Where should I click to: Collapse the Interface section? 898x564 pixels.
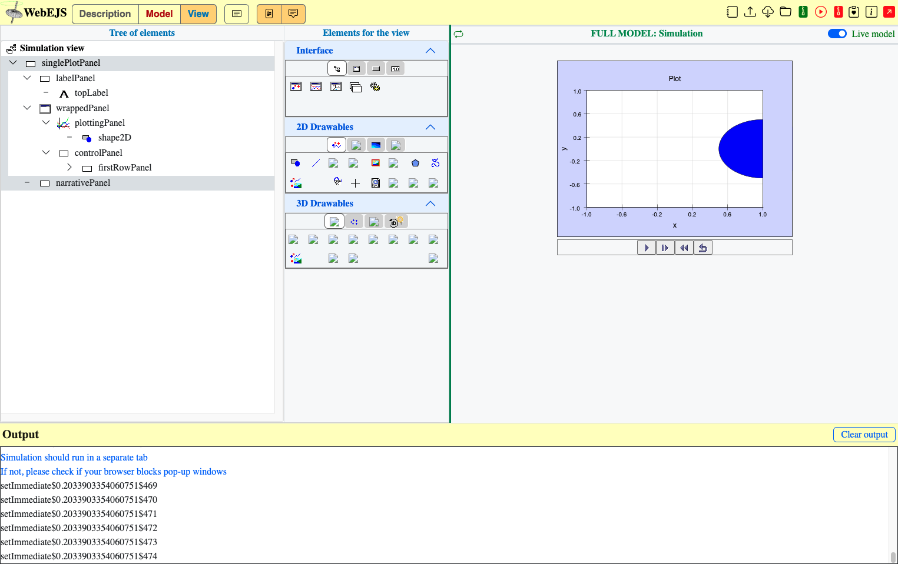tap(430, 51)
